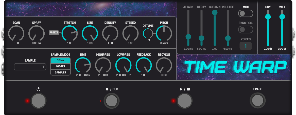Click the SCAN knob

16,33
